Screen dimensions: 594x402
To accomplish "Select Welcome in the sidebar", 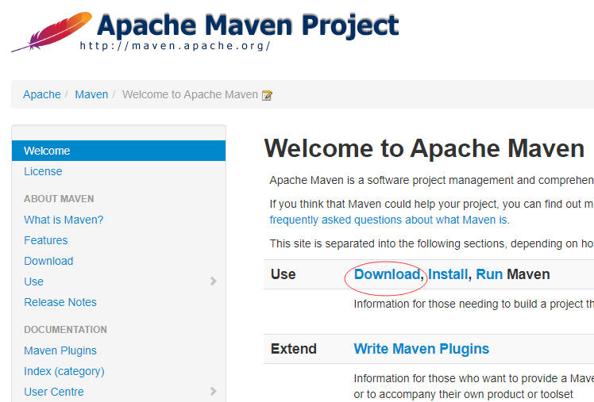I will pos(118,151).
